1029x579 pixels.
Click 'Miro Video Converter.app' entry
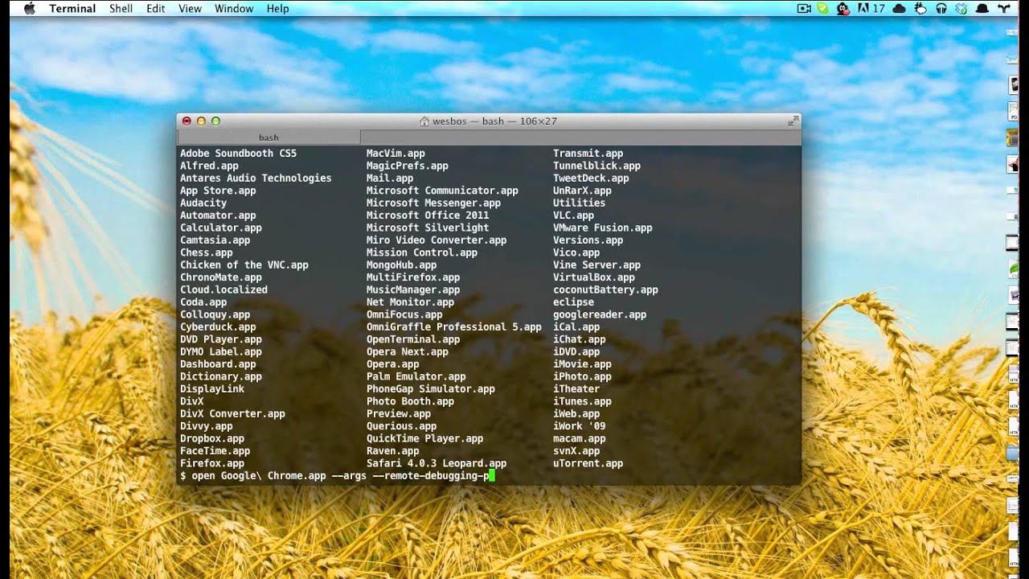click(437, 240)
